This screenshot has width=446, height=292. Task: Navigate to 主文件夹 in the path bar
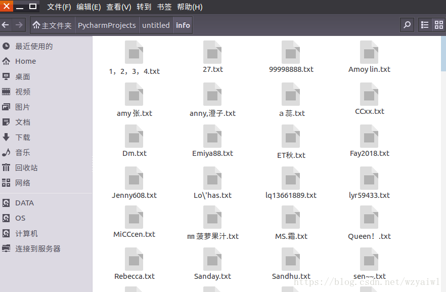pyautogui.click(x=53, y=25)
